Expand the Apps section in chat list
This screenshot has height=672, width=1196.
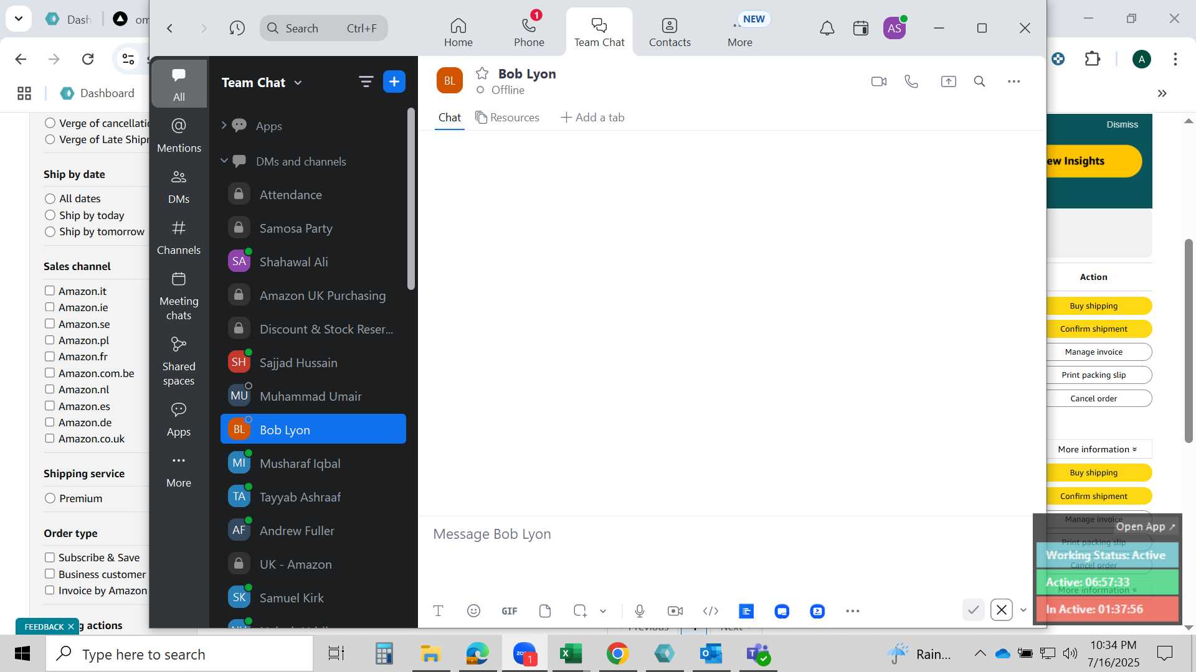(224, 126)
